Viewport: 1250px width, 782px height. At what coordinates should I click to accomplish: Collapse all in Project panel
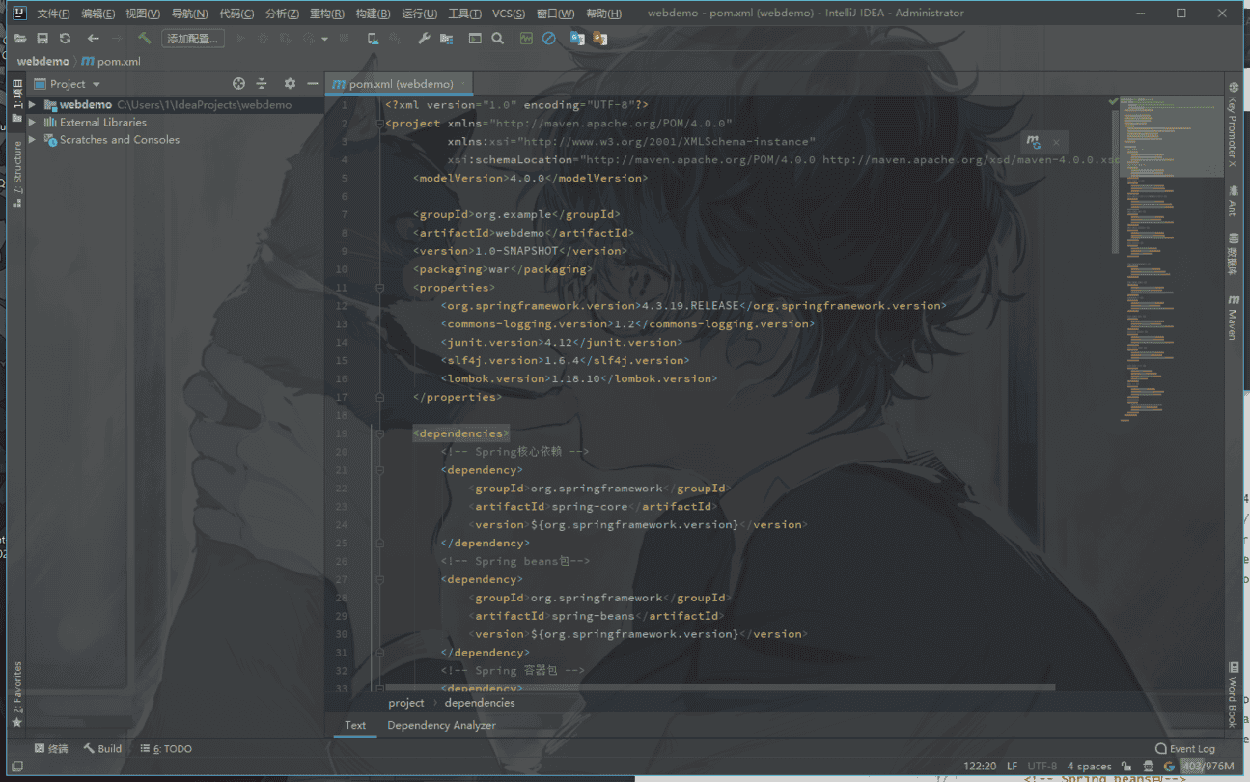pyautogui.click(x=264, y=84)
